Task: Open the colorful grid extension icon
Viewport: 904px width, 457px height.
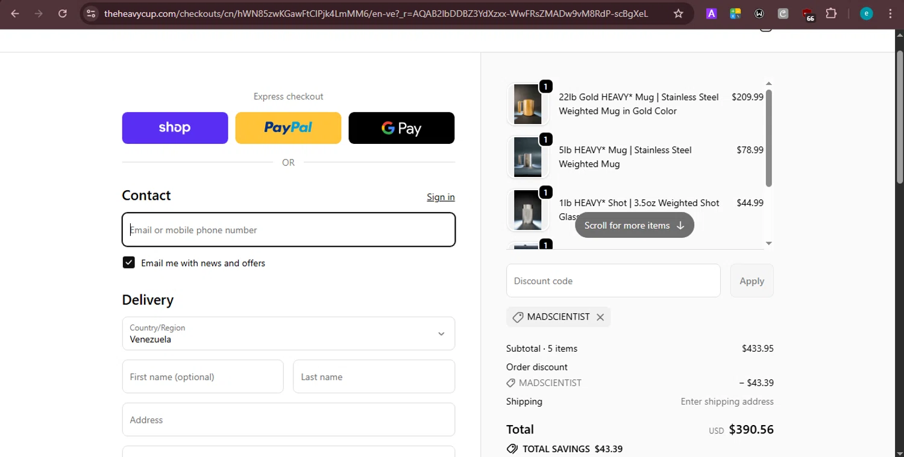Action: 735,13
